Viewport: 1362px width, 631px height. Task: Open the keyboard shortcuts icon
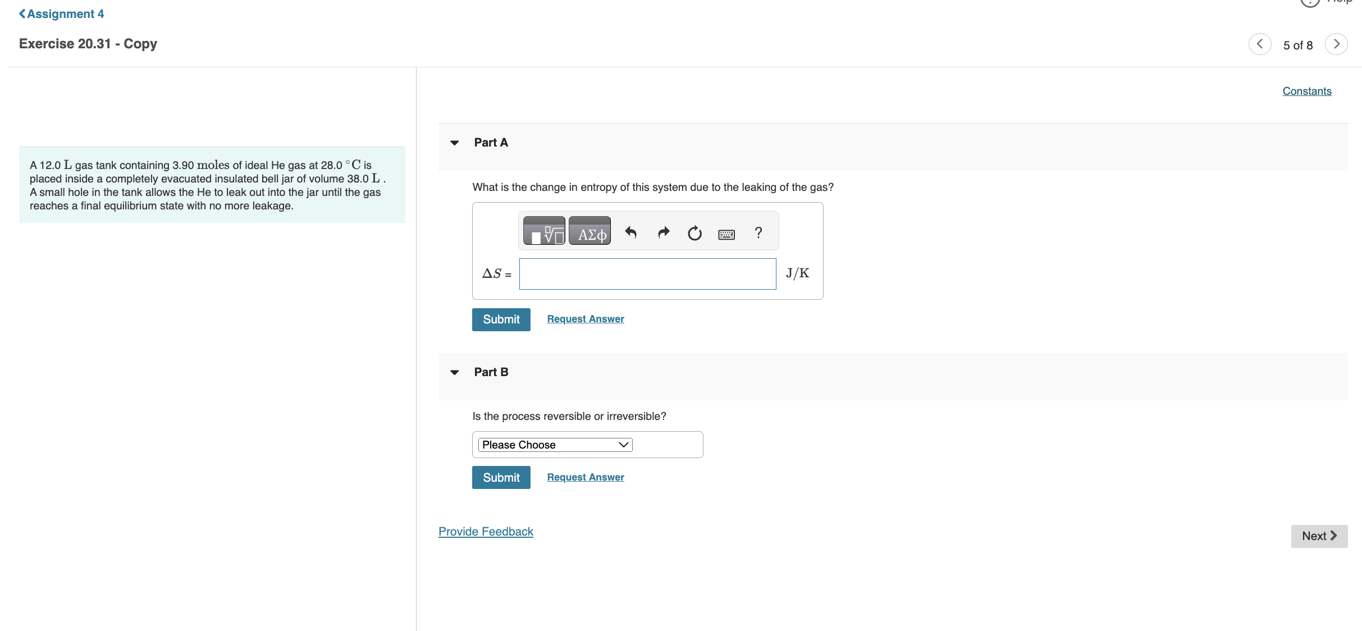[726, 234]
